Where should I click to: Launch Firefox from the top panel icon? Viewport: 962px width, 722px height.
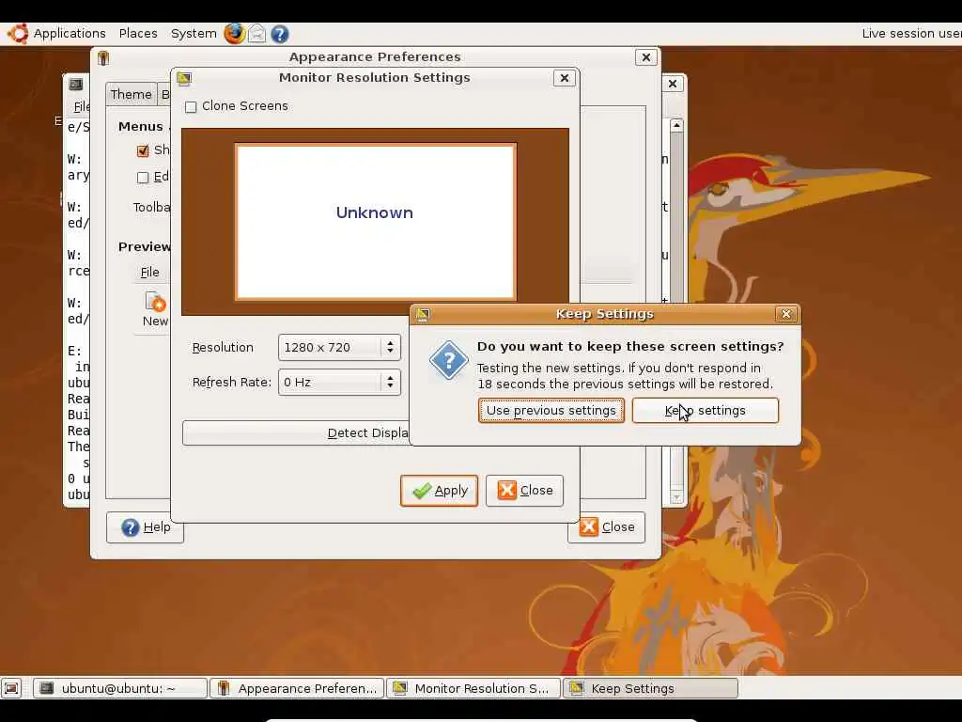[234, 33]
